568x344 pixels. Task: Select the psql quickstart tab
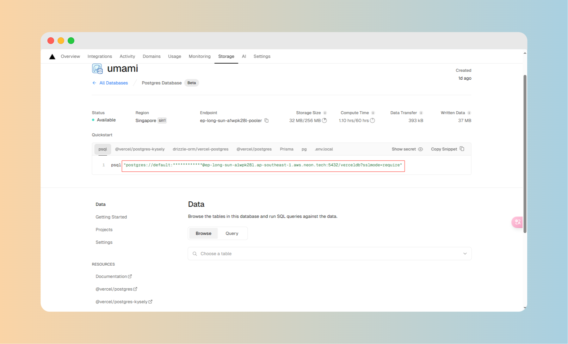(103, 149)
